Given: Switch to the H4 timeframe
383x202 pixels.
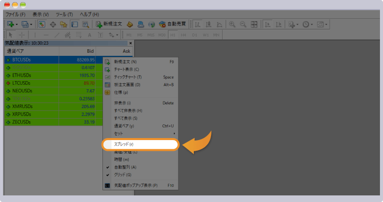Looking at the screenshot, I should pos(184,35).
